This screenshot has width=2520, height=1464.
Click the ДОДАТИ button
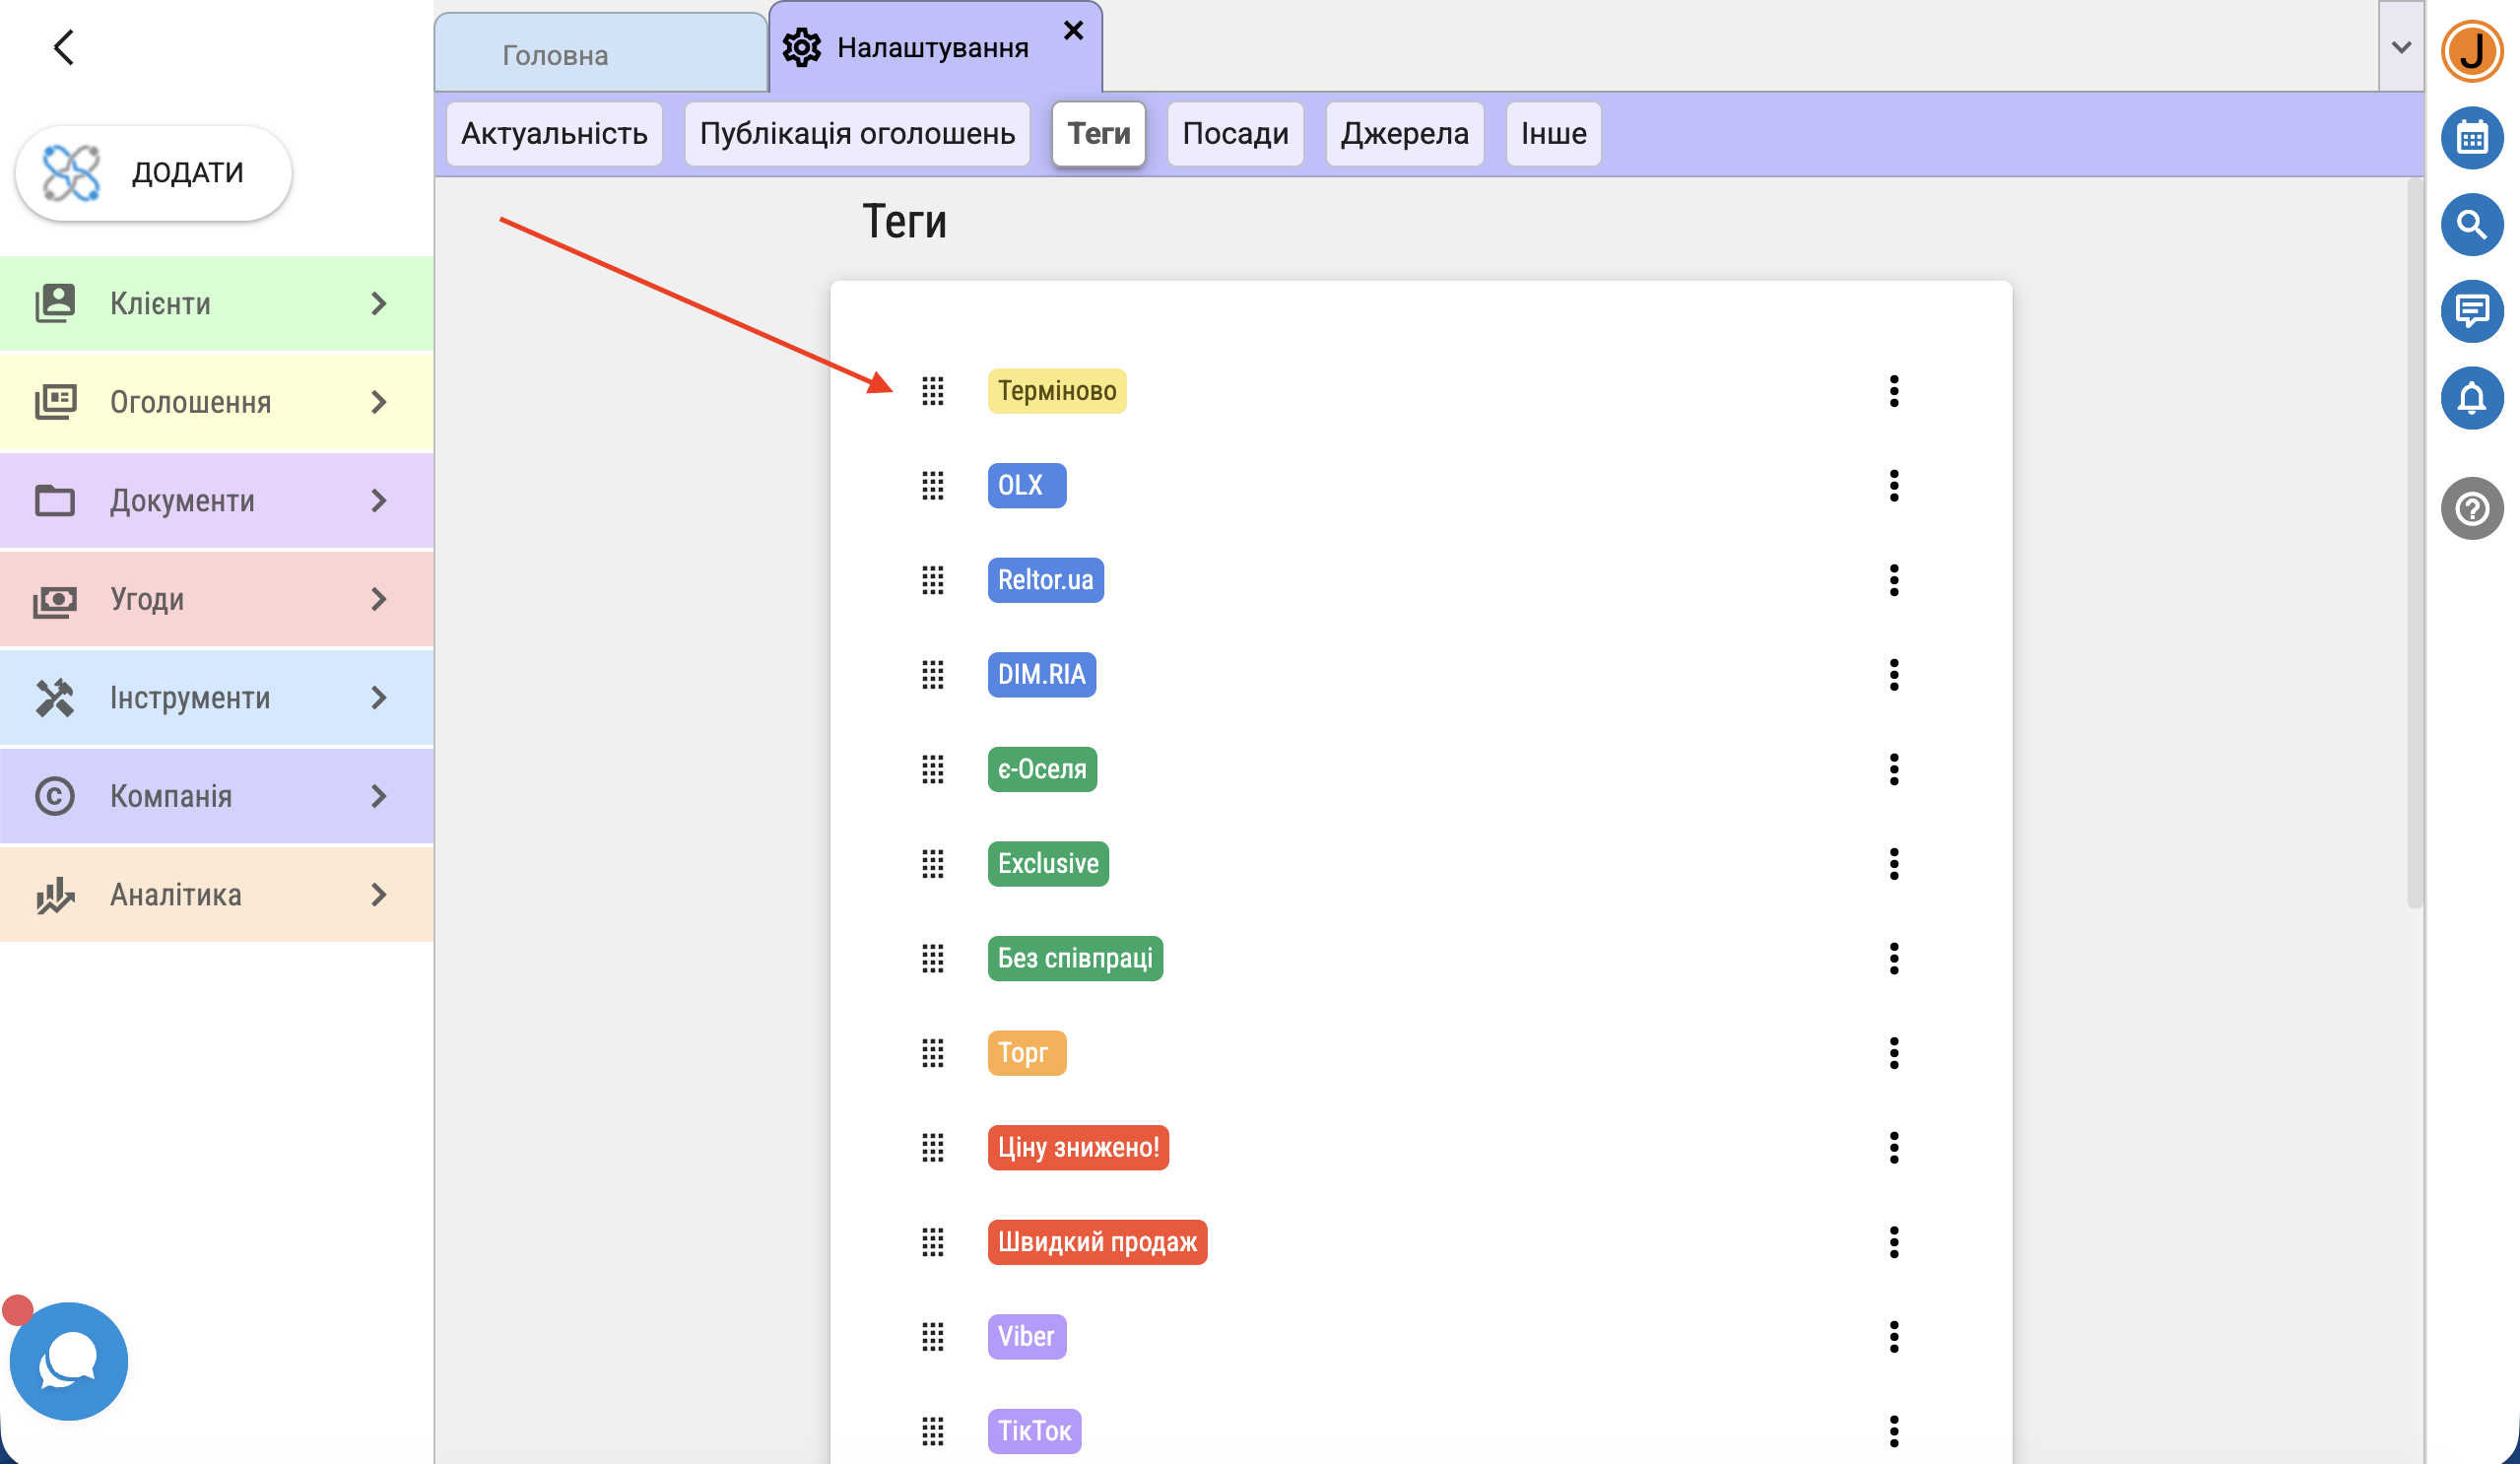click(154, 173)
